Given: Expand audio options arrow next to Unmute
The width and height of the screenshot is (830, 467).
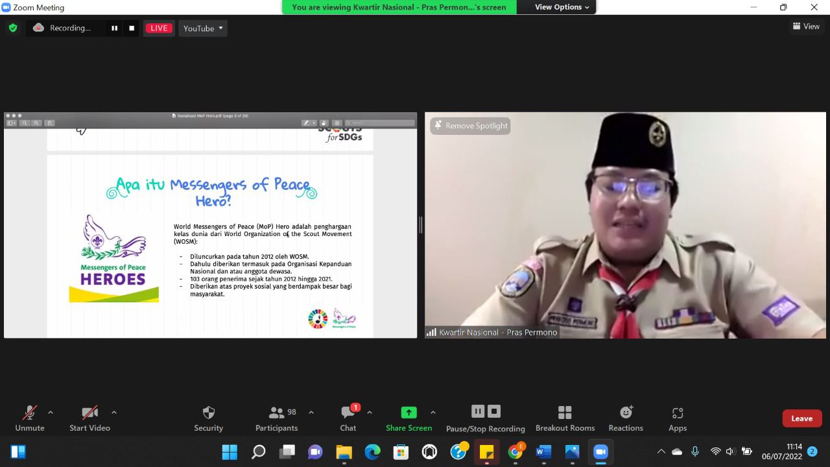Looking at the screenshot, I should (x=51, y=413).
